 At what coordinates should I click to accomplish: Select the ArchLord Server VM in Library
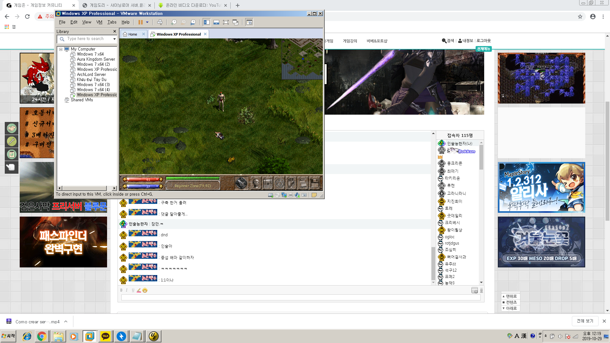(x=91, y=75)
